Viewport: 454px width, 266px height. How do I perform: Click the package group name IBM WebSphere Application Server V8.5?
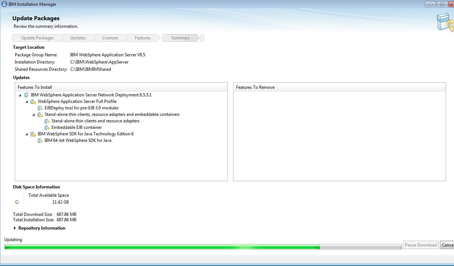click(x=107, y=55)
